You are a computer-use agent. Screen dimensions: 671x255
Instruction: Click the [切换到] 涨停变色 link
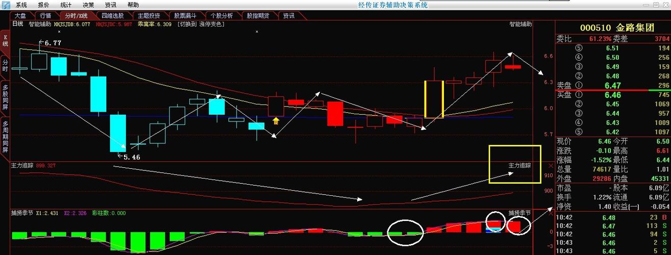(201, 24)
